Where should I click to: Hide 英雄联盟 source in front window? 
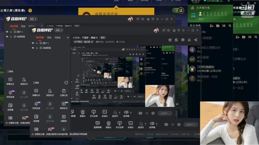(x=33, y=48)
